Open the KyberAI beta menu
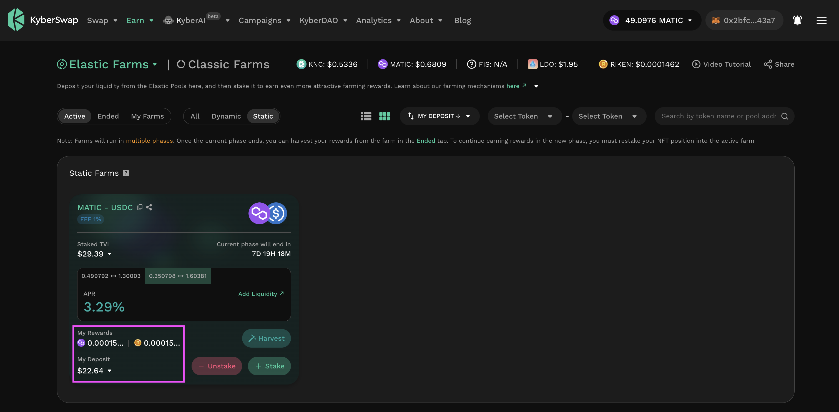 click(196, 20)
